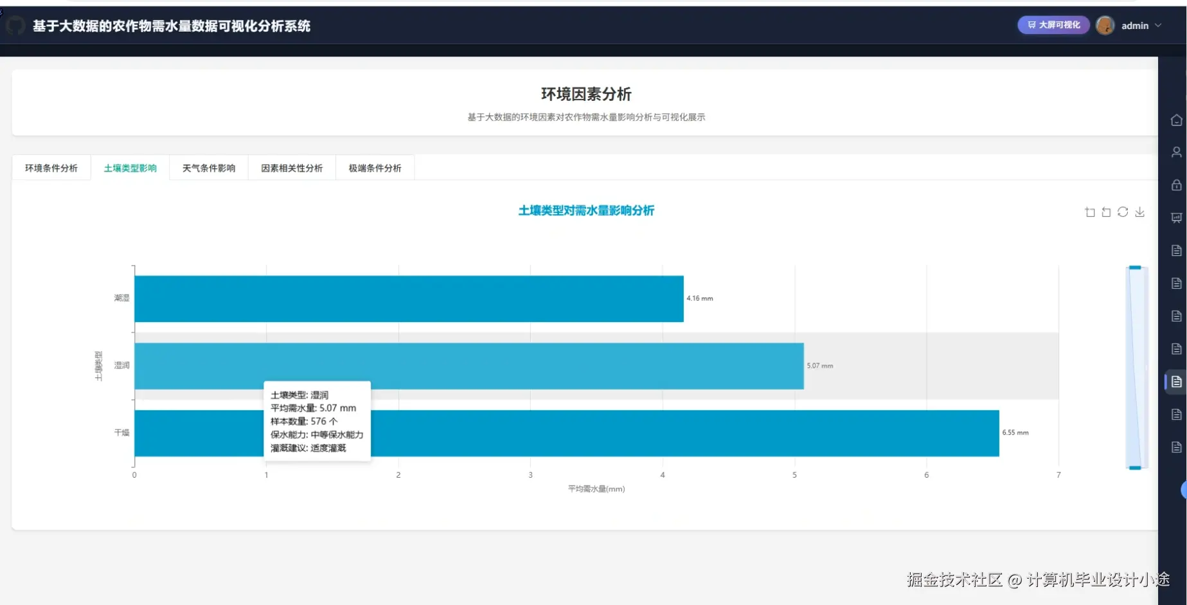Select the highlighted active document icon in sidebar
Image resolution: width=1187 pixels, height=605 pixels.
[x=1176, y=382]
